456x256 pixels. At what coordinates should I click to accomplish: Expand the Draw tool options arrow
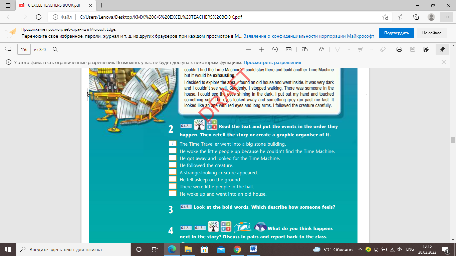pyautogui.click(x=349, y=49)
